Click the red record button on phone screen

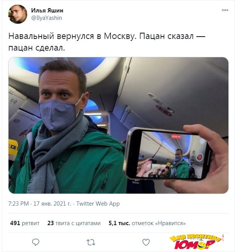click(200, 157)
